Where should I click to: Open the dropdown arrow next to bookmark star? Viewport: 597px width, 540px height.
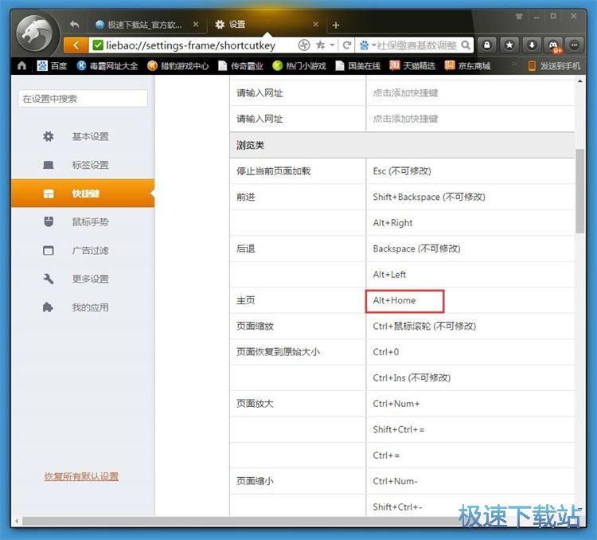(333, 45)
